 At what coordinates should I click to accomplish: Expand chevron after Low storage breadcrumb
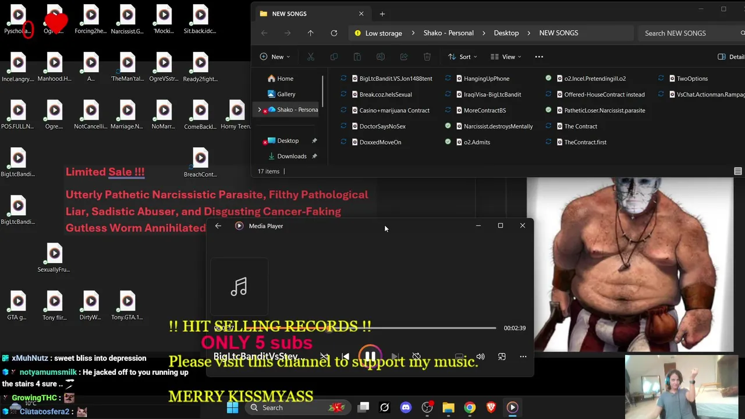(x=413, y=33)
